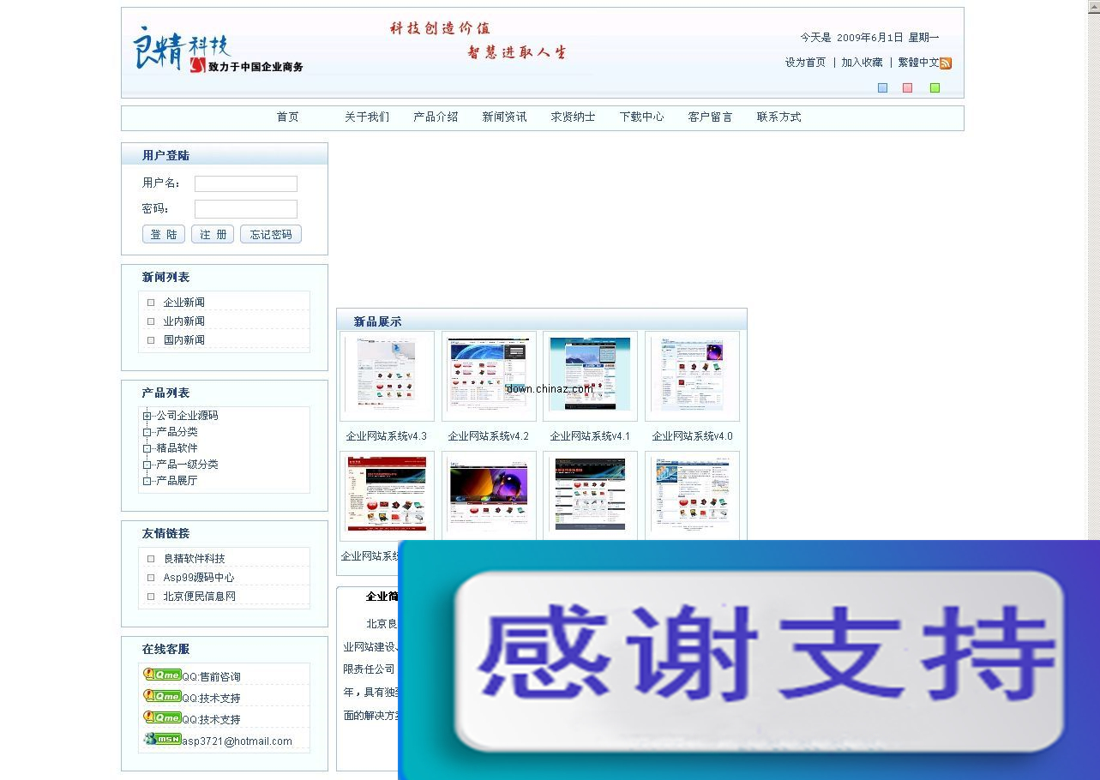The image size is (1100, 780).
Task: Open the 国内新闻 news category
Action: (x=184, y=340)
